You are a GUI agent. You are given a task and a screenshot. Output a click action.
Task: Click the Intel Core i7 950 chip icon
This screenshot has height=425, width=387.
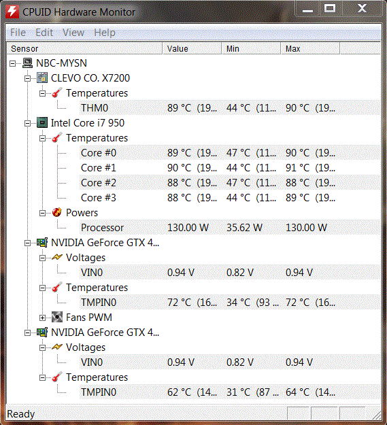pyautogui.click(x=42, y=123)
